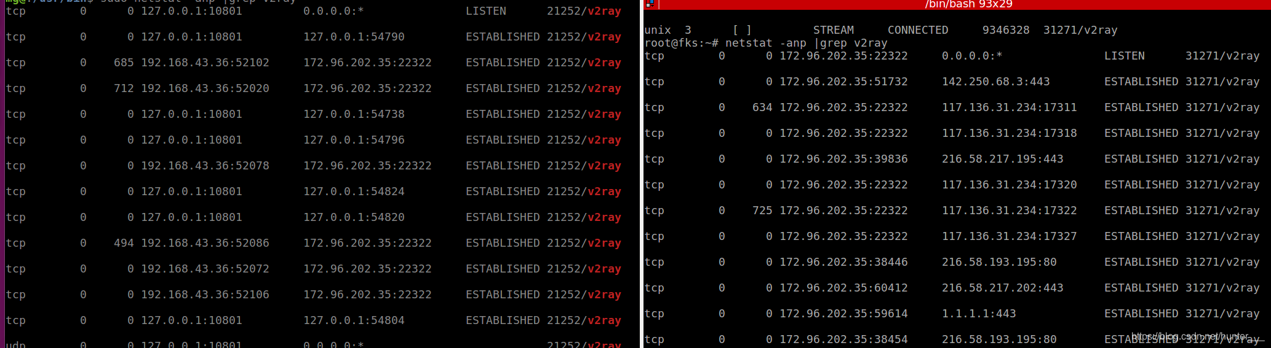Image resolution: width=1271 pixels, height=348 pixels.
Task: Click local address 172.96.202.35:59614
Action: pos(843,314)
